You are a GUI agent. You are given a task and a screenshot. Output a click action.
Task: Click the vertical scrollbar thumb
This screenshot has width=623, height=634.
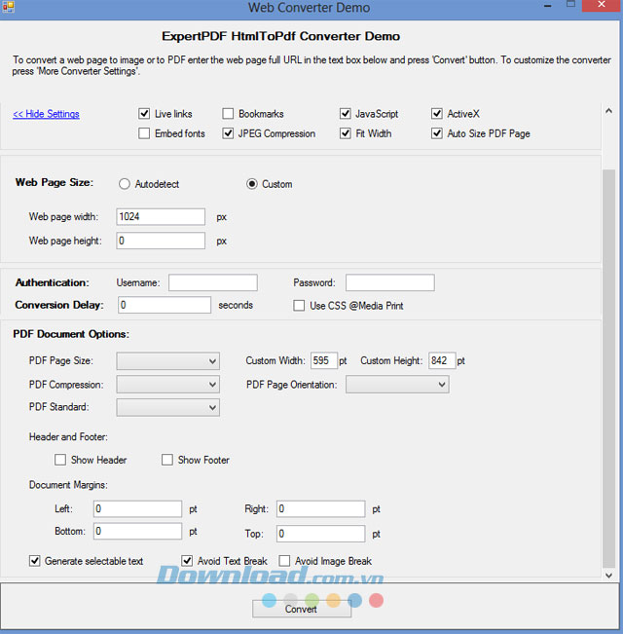[608, 369]
